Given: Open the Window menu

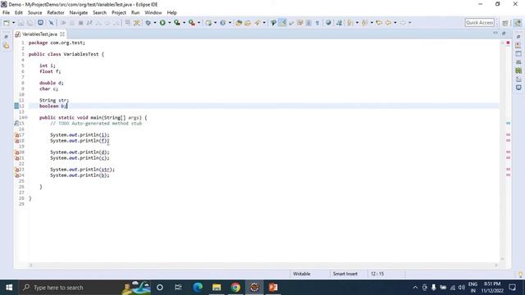Looking at the screenshot, I should point(153,13).
